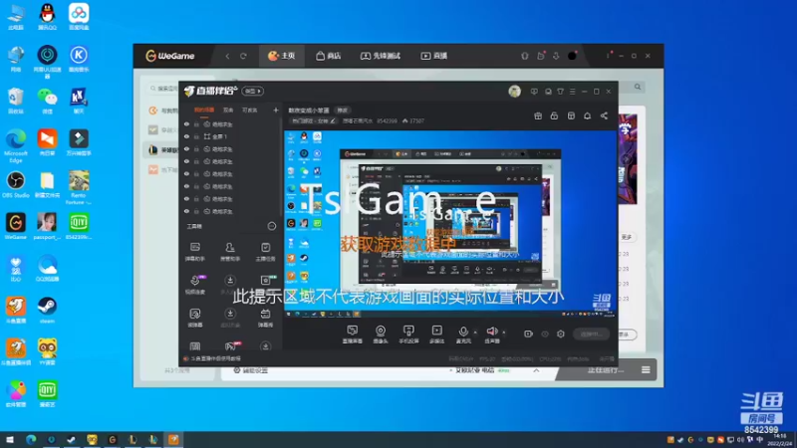Hide the topmost 绝地求生 source
The height and width of the screenshot is (448, 797).
186,123
